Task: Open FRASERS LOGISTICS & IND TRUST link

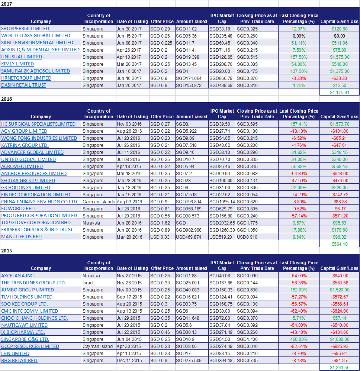Action: coord(37,230)
